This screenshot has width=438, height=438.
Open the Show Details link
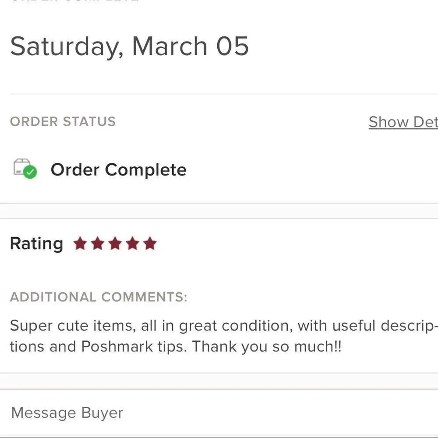coord(403,122)
